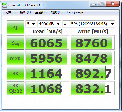Open the 編輯(E) menu
The image size is (122, 112).
tap(25, 12)
